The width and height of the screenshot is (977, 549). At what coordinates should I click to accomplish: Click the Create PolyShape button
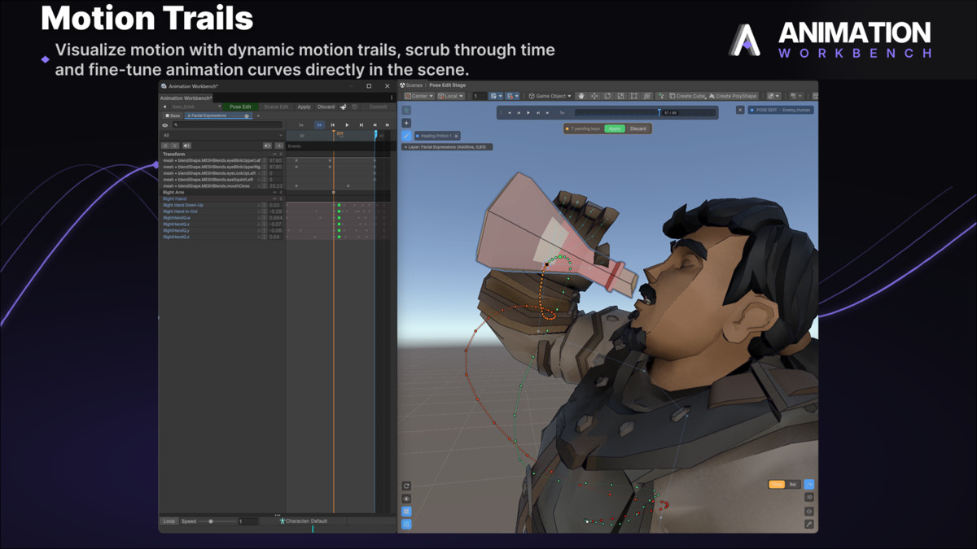pyautogui.click(x=733, y=96)
